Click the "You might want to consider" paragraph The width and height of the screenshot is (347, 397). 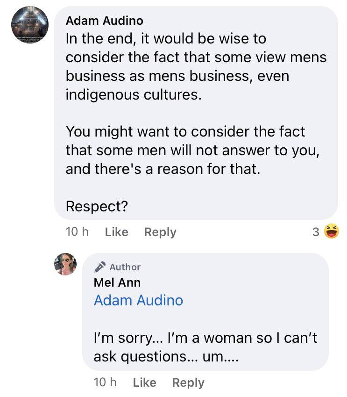click(193, 151)
